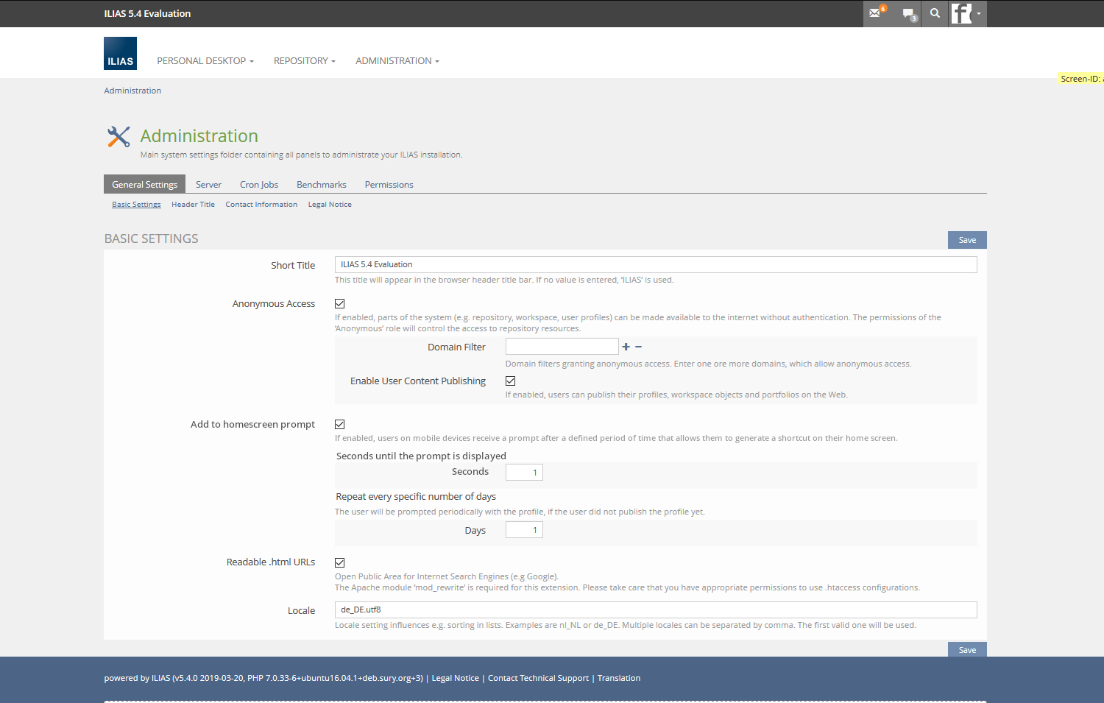Image resolution: width=1104 pixels, height=703 pixels.
Task: Disable Add to homescreen prompt checkbox
Action: click(340, 424)
